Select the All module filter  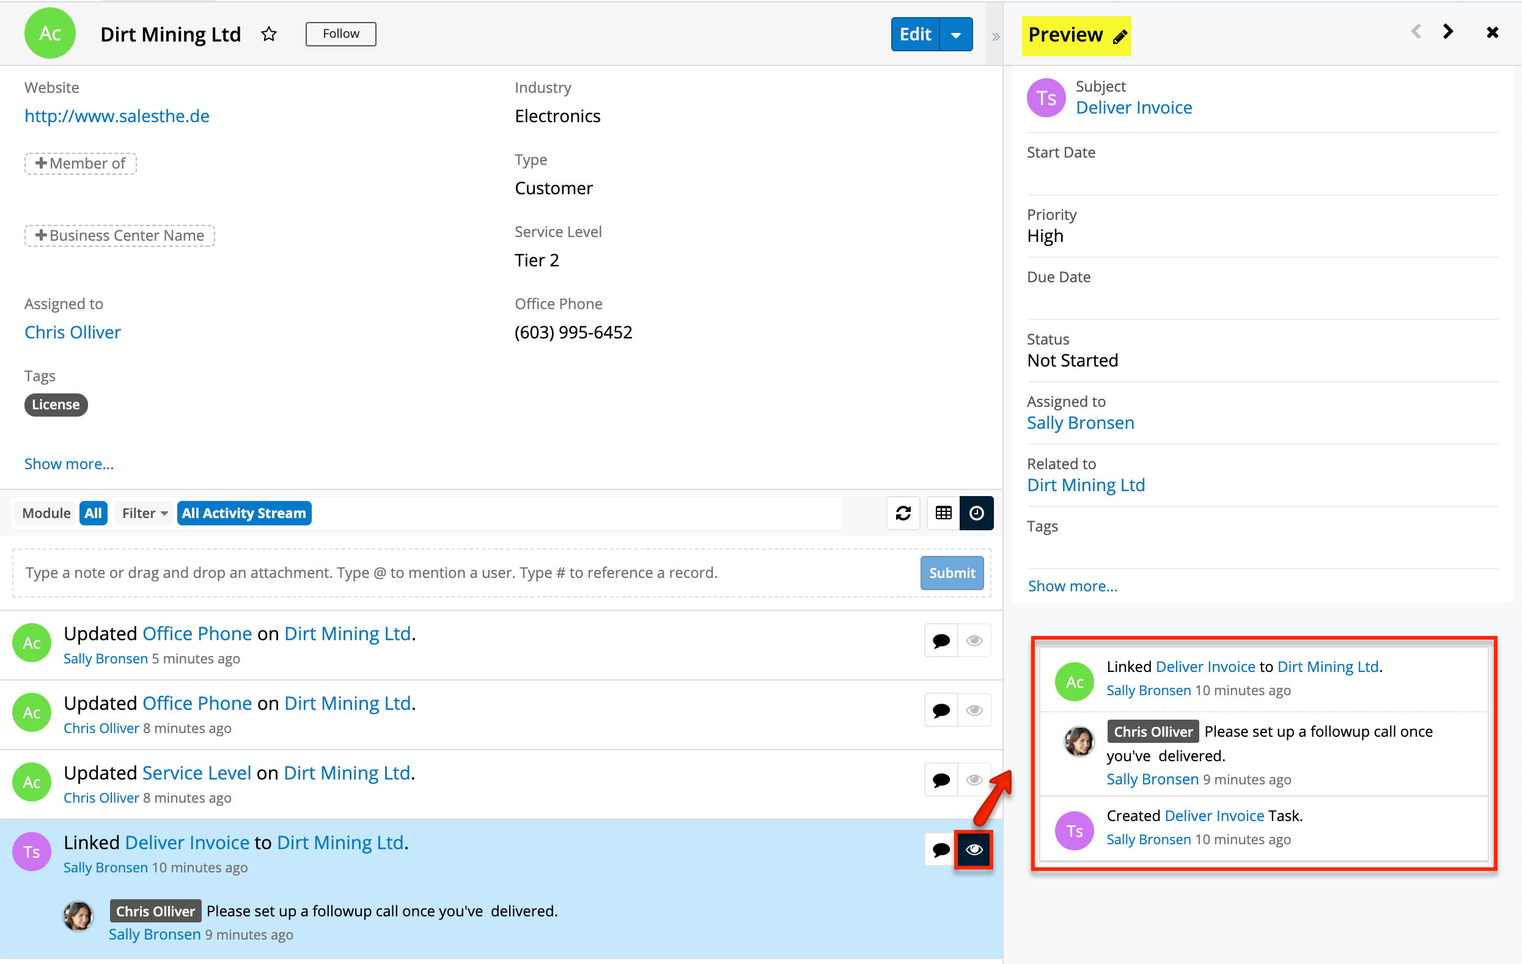coord(93,513)
